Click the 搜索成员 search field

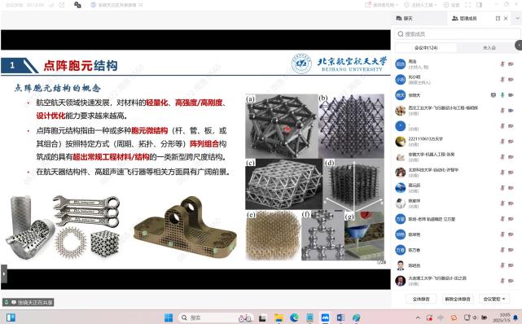pos(458,34)
